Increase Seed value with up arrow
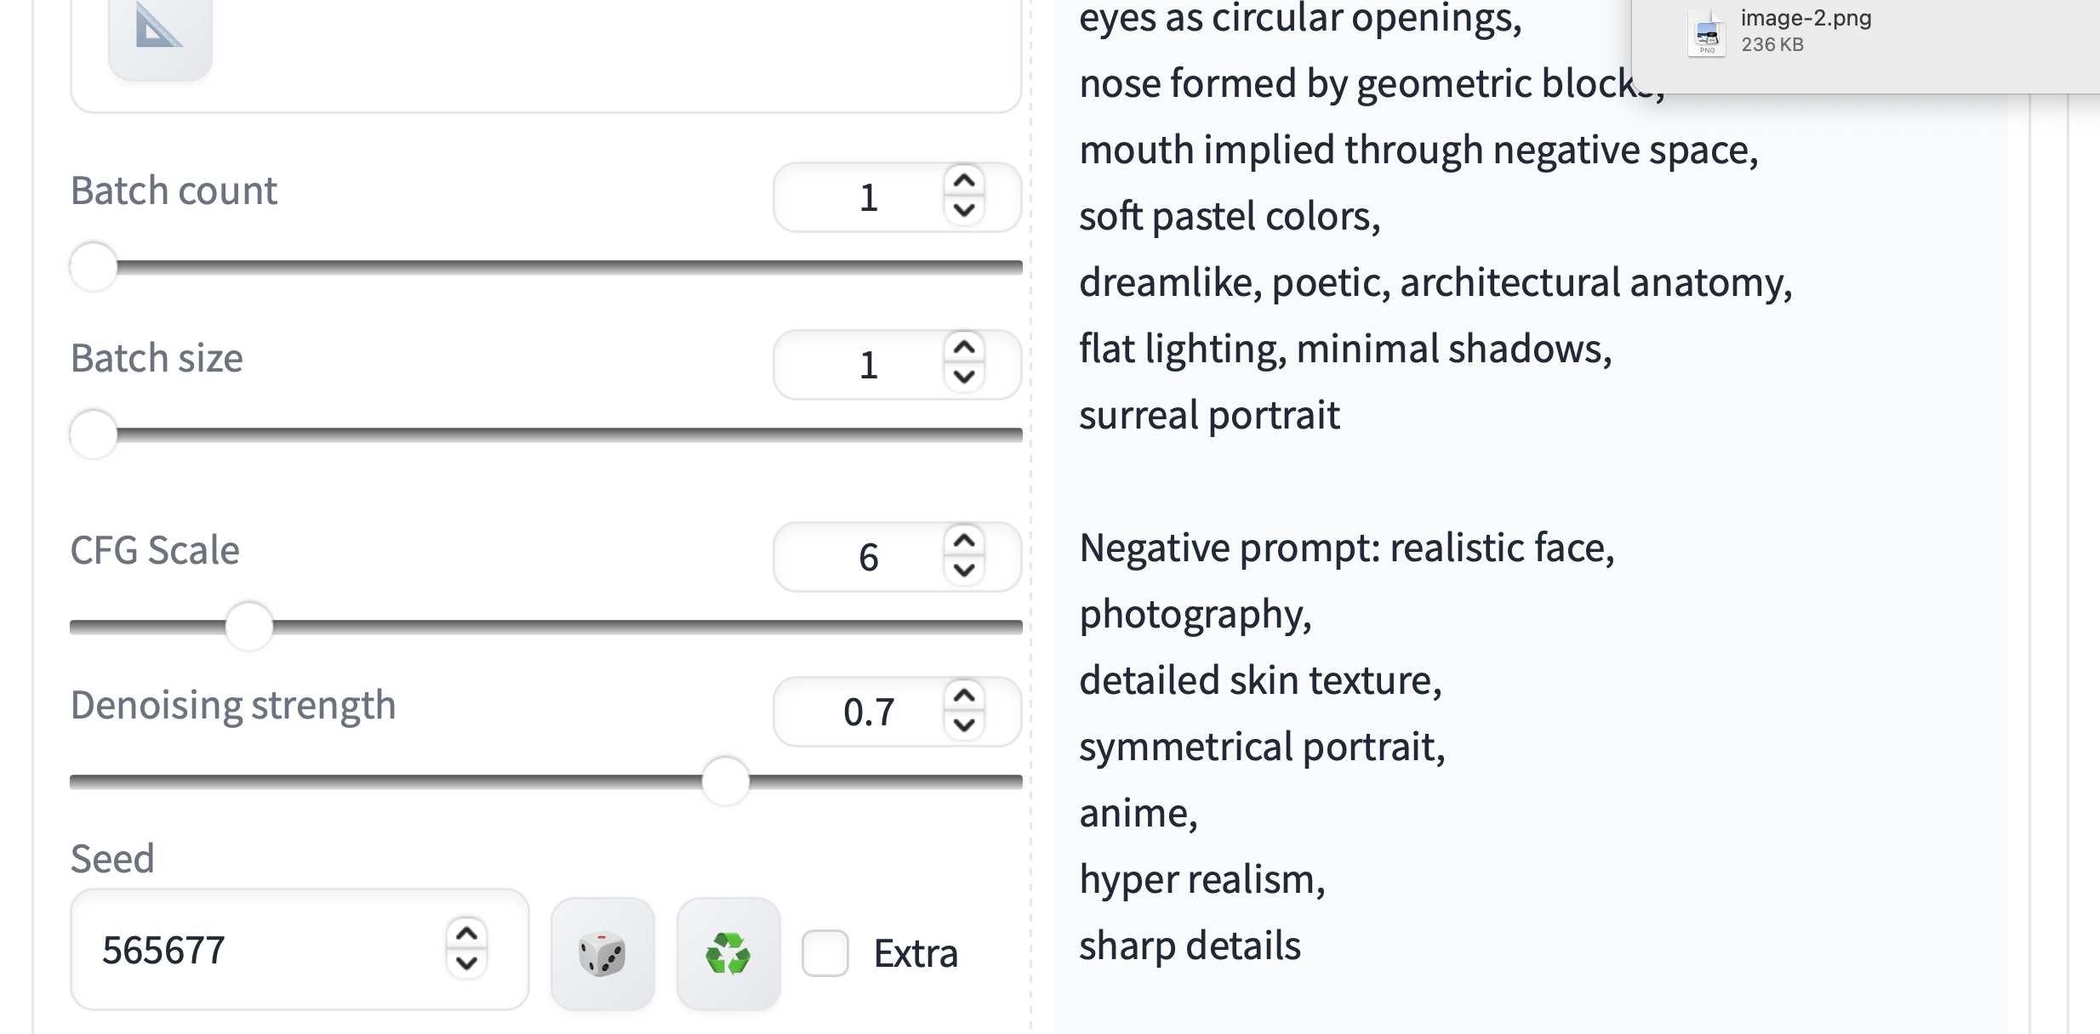This screenshot has width=2100, height=1034. coord(466,935)
